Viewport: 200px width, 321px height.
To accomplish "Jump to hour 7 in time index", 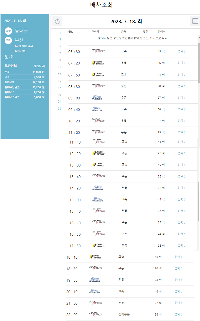I will coord(60,53).
